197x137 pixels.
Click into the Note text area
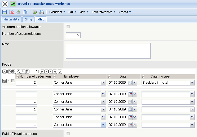pyautogui.click(x=108, y=50)
